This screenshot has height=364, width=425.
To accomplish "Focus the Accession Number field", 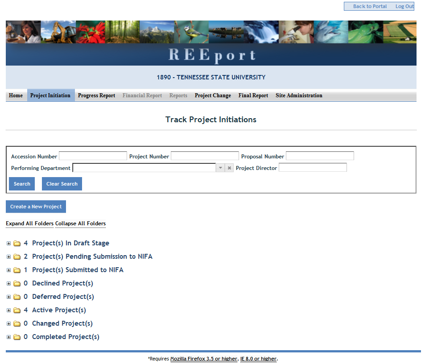I will coord(93,156).
